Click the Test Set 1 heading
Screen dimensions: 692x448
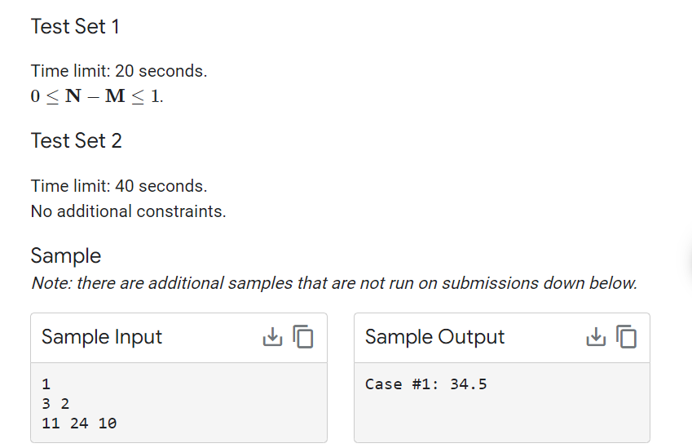(75, 26)
